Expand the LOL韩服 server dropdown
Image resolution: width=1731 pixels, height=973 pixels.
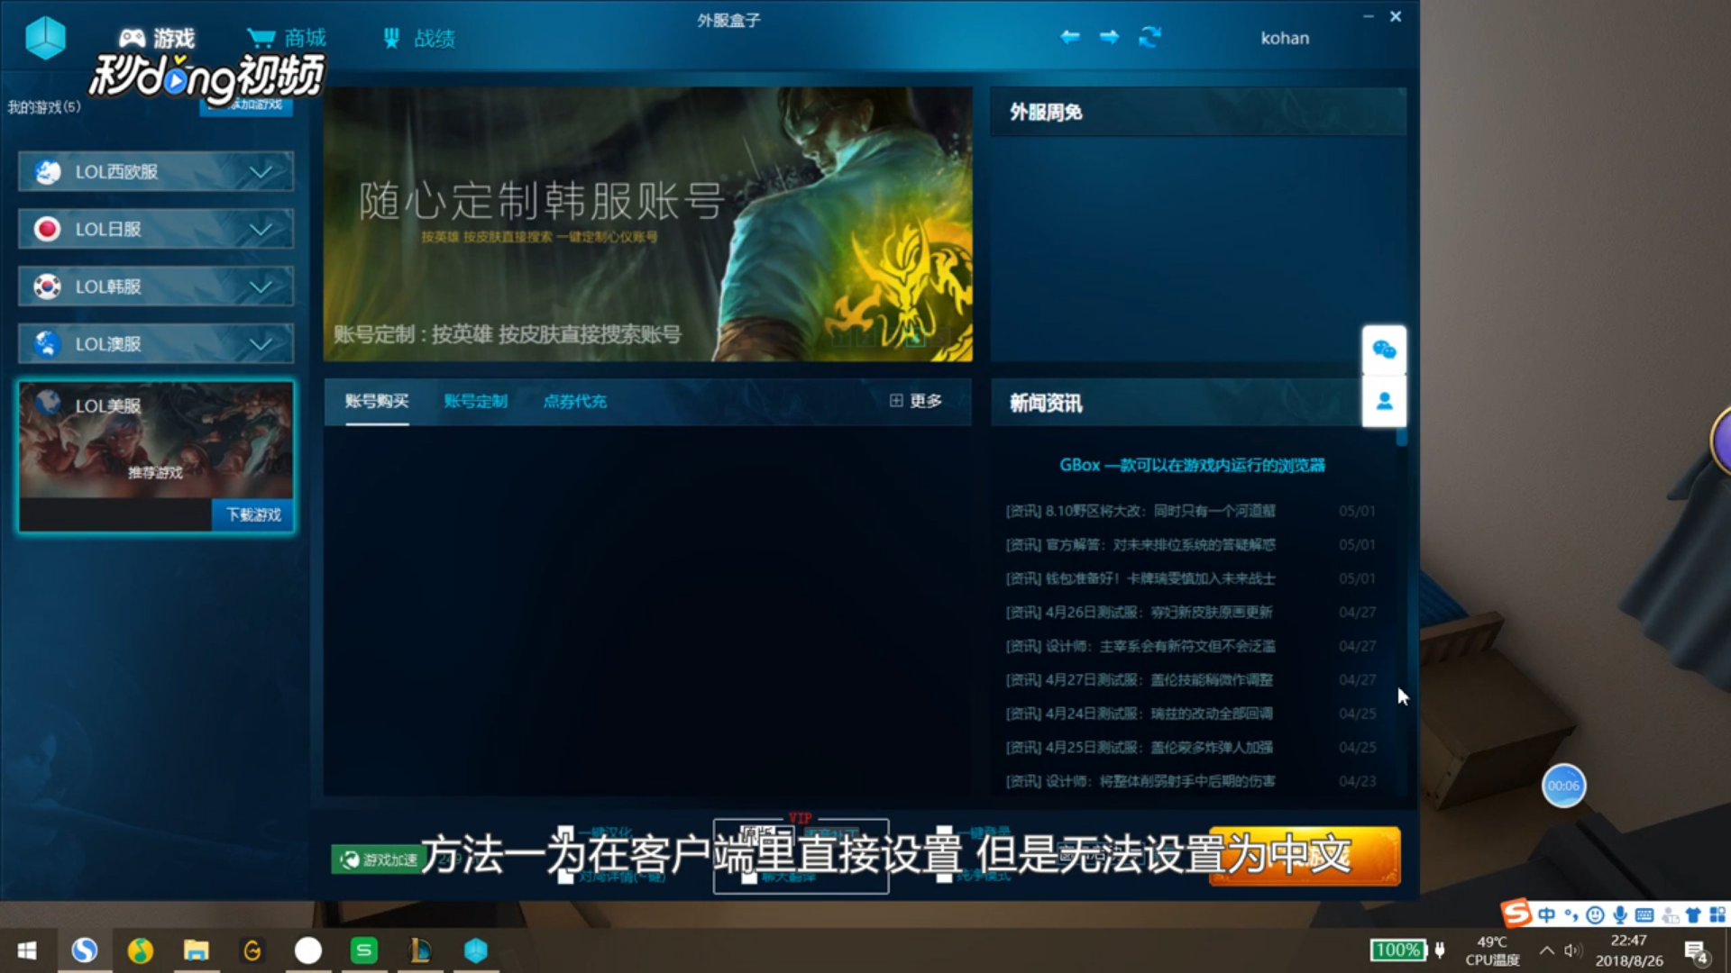(260, 287)
